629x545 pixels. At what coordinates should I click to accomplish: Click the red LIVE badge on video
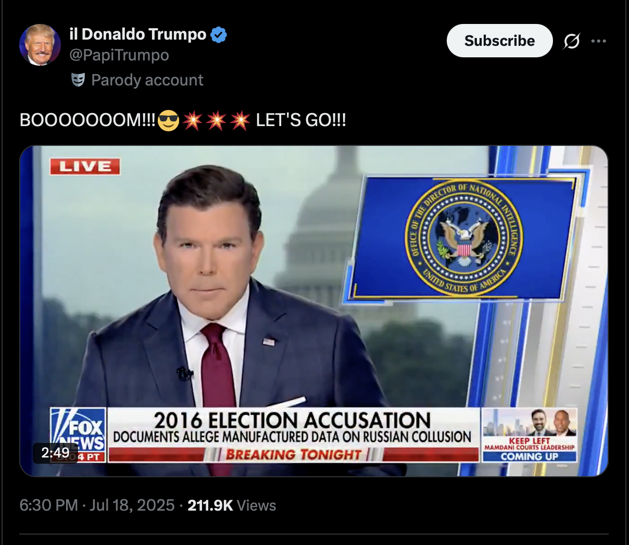[x=85, y=167]
